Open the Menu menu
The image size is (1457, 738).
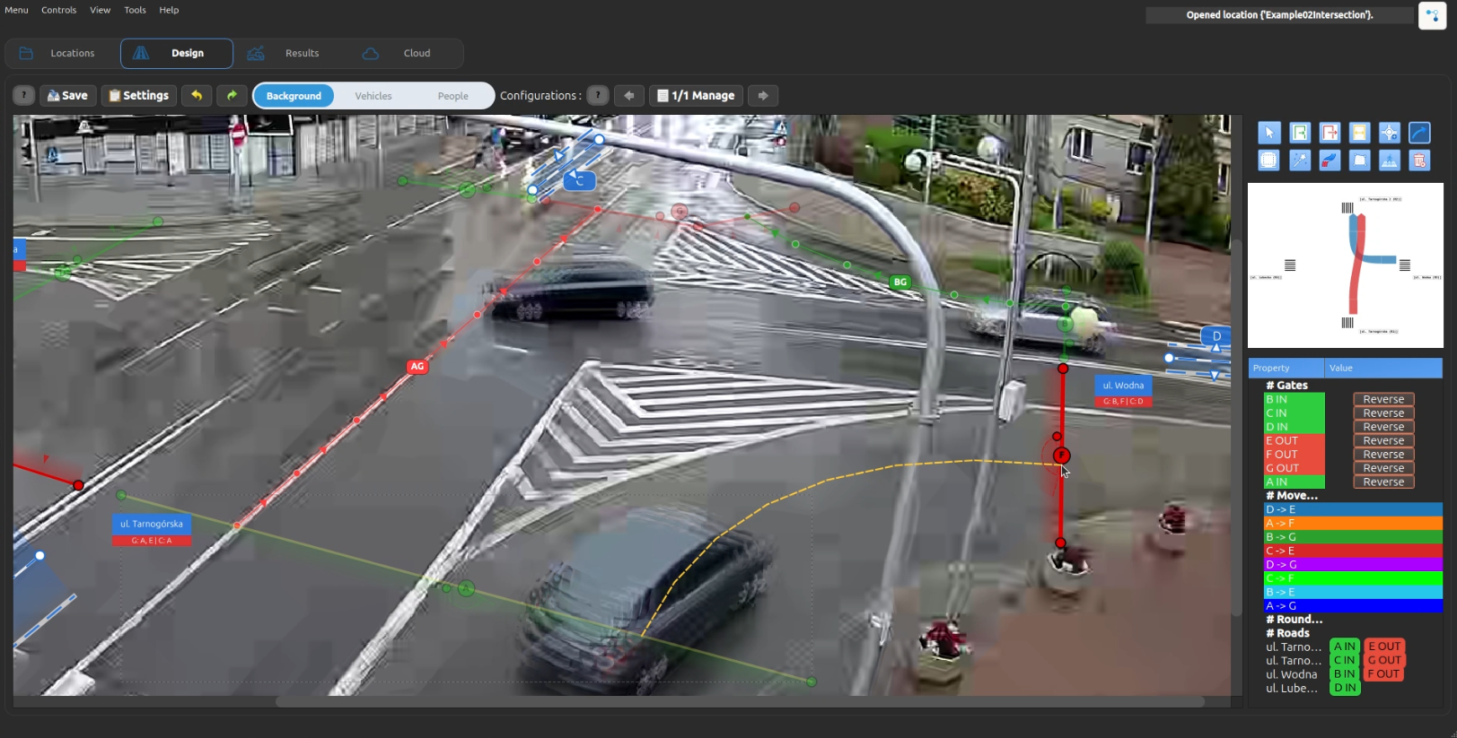pos(16,10)
